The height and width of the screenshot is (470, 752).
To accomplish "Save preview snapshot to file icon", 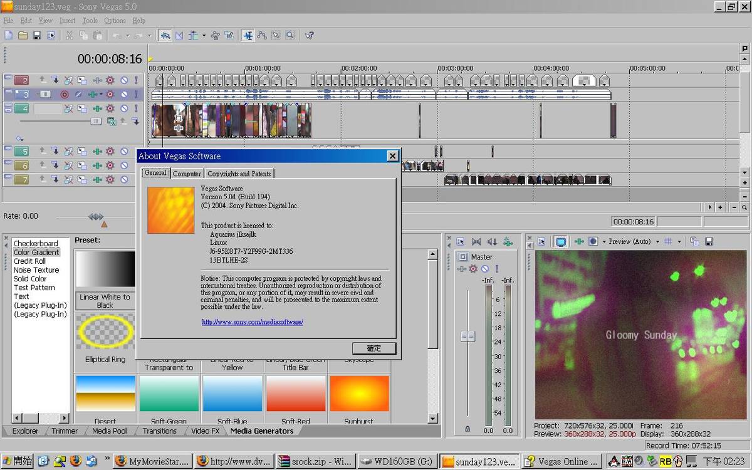I will click(709, 241).
